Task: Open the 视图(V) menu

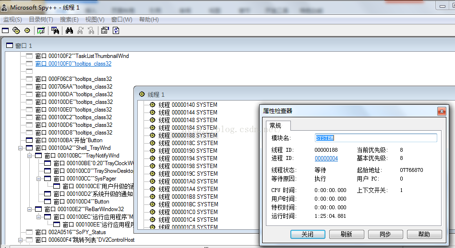Action: (x=95, y=19)
